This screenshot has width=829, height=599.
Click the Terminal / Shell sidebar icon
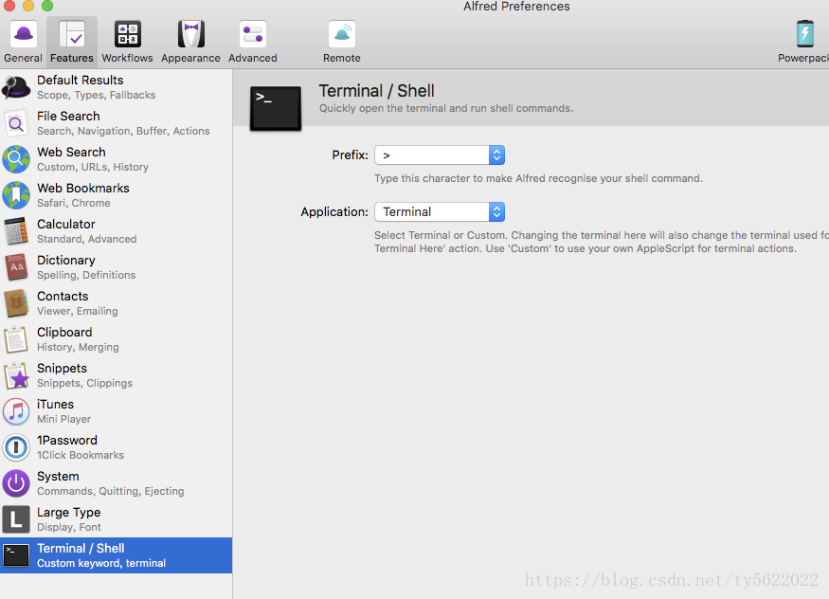[16, 555]
